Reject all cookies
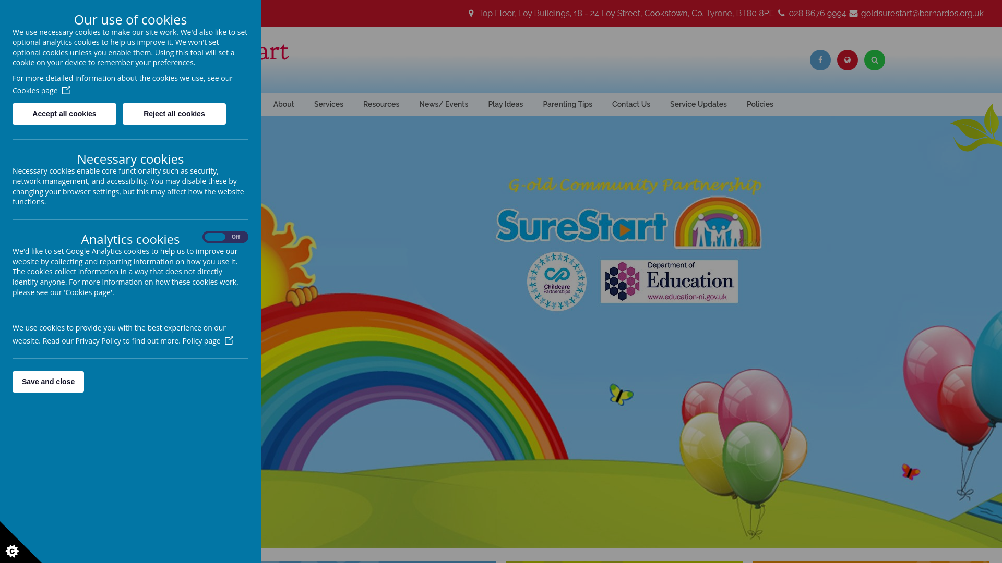 point(174,114)
